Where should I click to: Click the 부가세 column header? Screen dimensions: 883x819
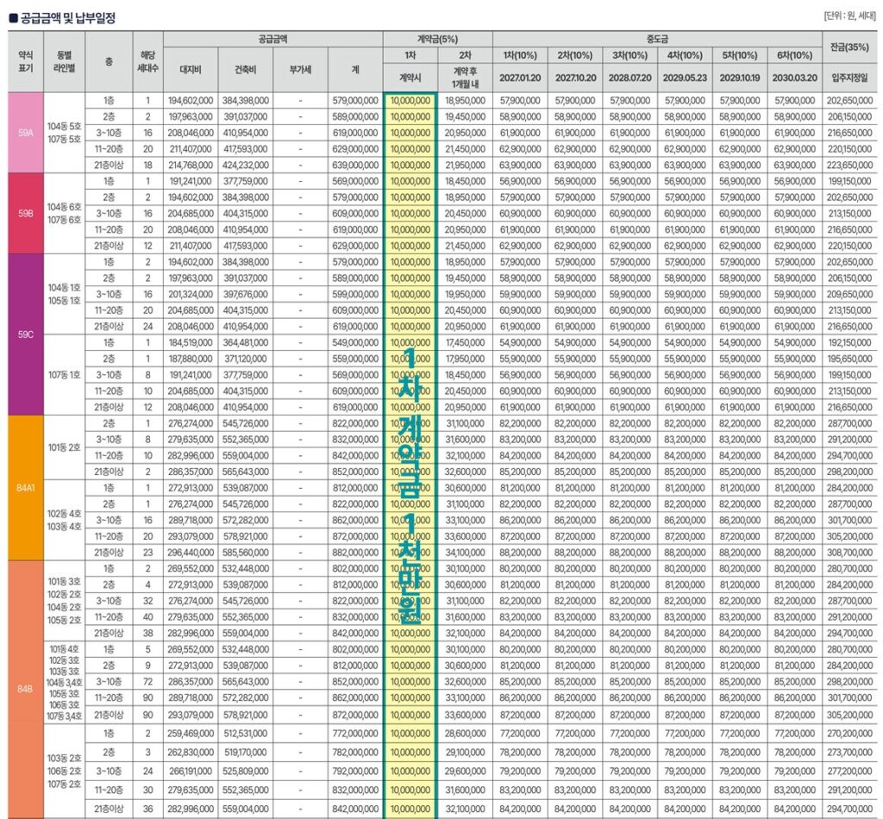pyautogui.click(x=300, y=70)
